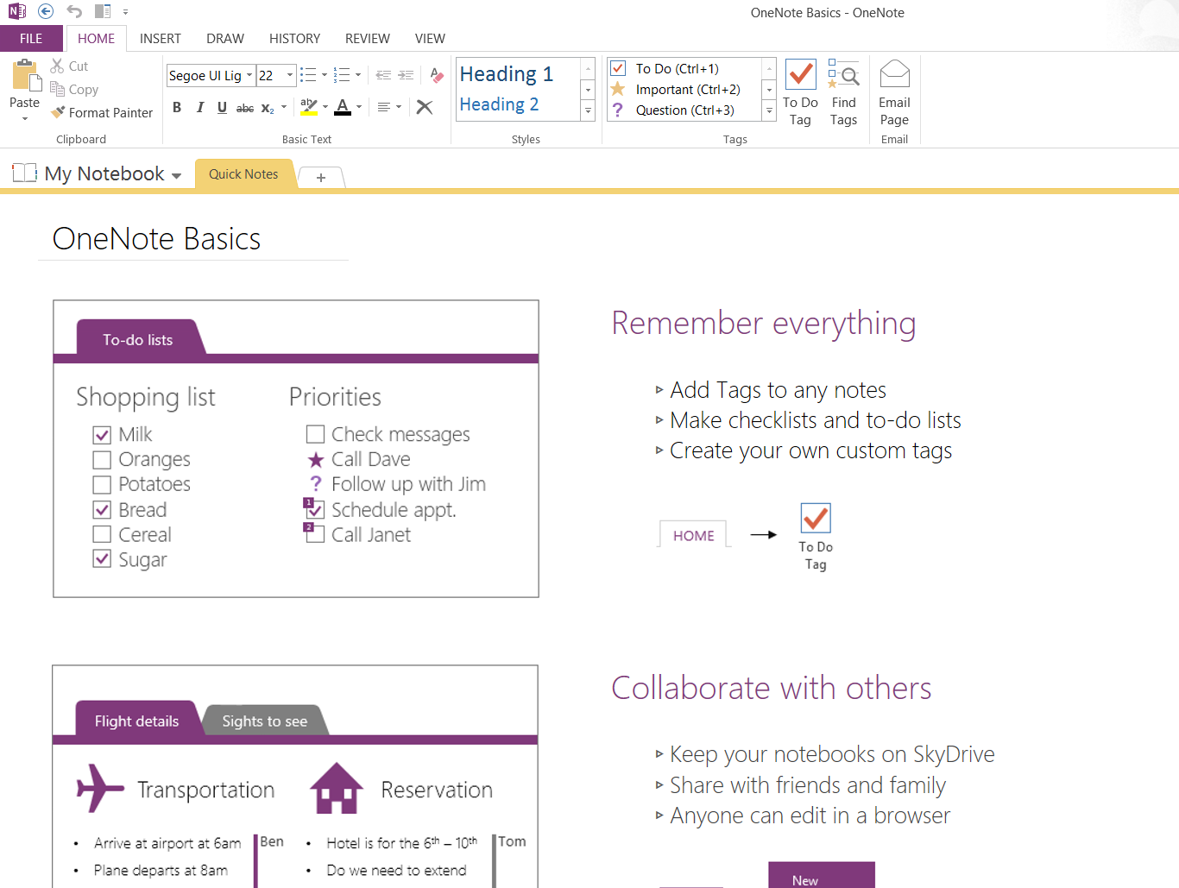Viewport: 1179px width, 888px height.
Task: Open Find Tags
Action: tap(843, 91)
